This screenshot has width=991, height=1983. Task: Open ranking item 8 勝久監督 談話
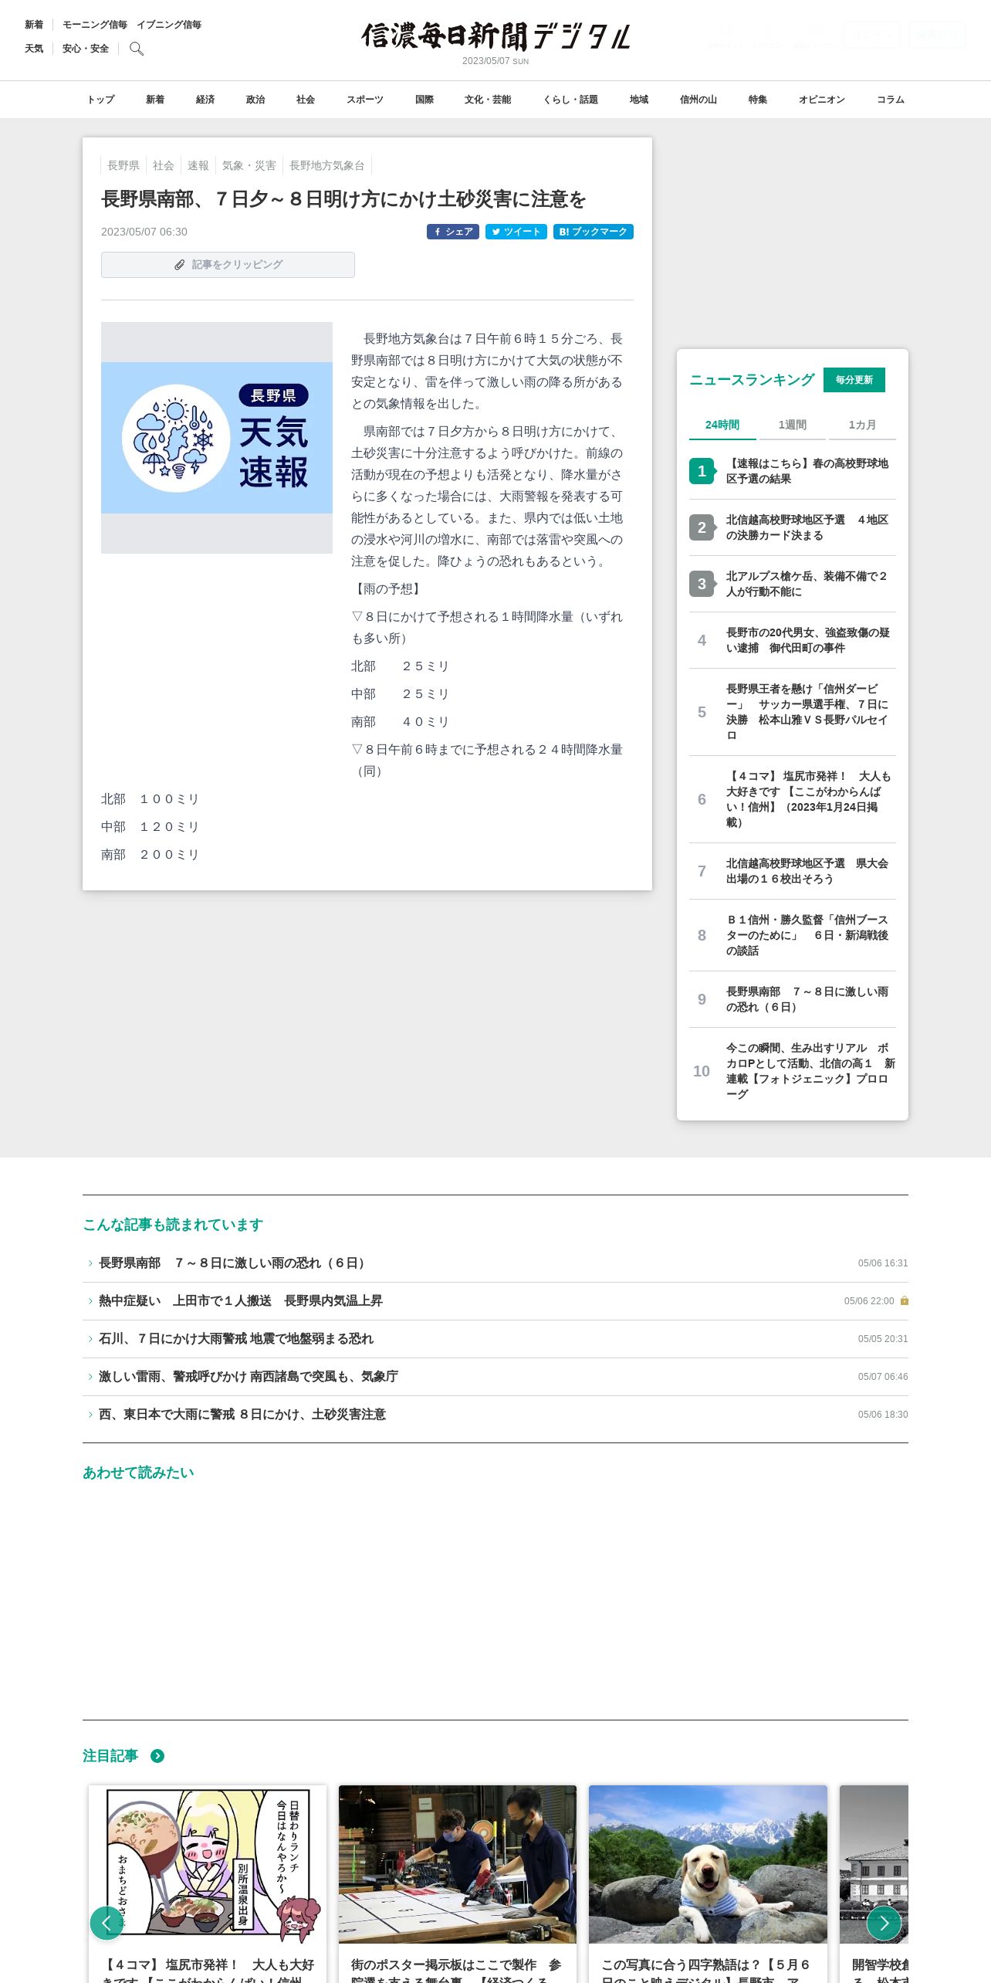tap(793, 935)
